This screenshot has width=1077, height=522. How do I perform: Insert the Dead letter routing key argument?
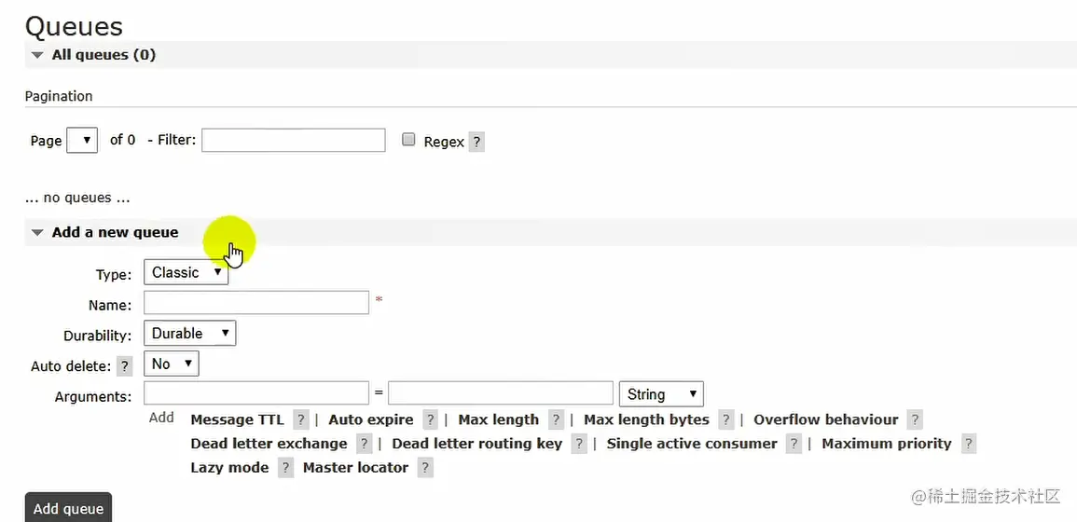(x=476, y=444)
